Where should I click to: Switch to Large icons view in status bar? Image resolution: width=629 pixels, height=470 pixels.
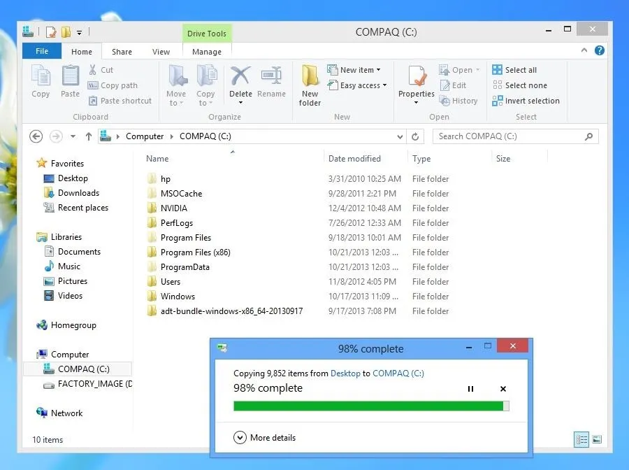click(597, 439)
